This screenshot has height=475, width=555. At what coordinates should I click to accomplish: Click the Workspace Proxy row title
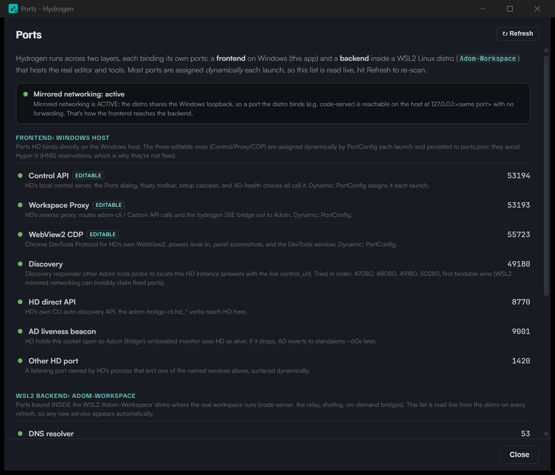coord(59,205)
